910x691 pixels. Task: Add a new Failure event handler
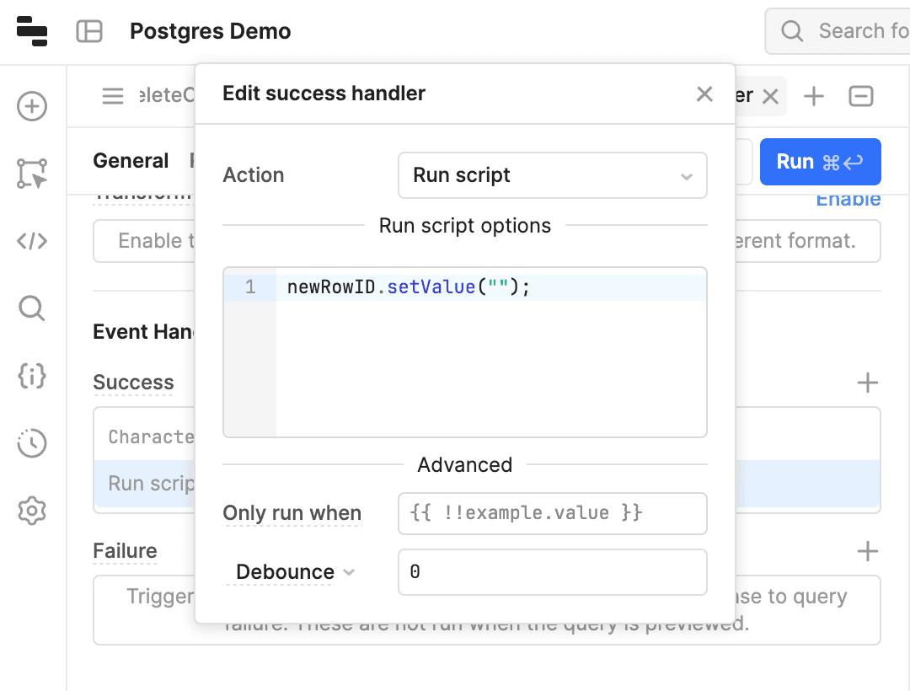coord(867,552)
